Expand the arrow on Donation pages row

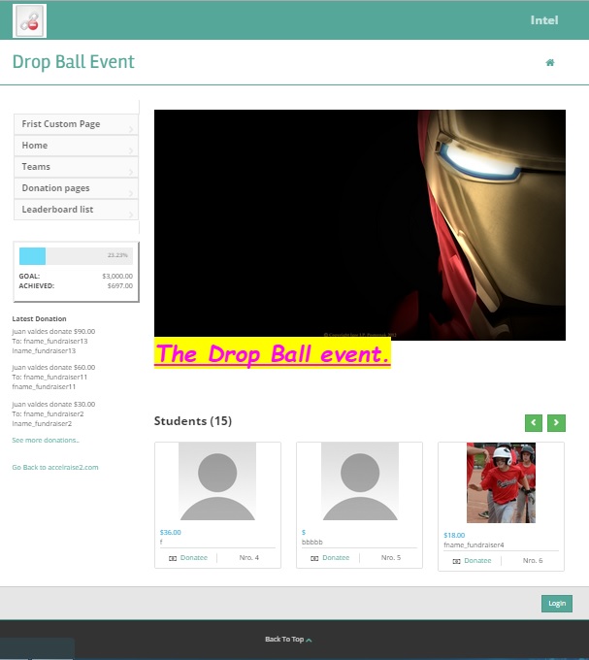pyautogui.click(x=131, y=193)
